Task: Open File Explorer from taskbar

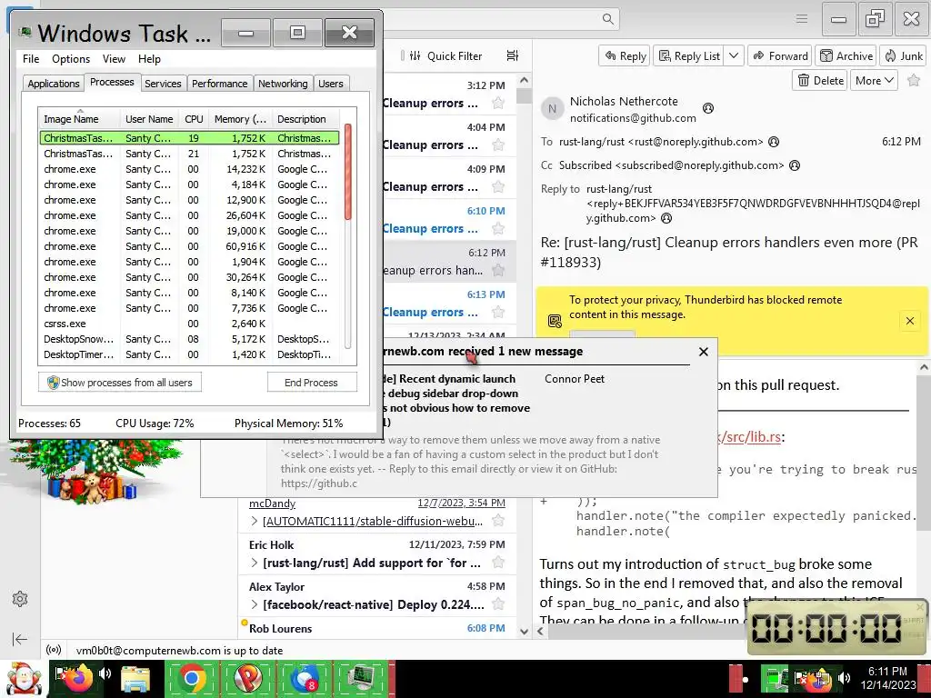Action: pos(135,678)
